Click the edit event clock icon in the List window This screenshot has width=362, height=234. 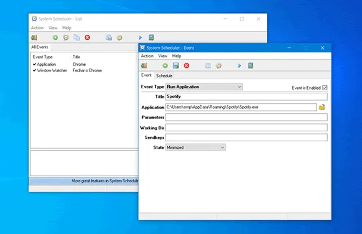pyautogui.click(x=66, y=37)
